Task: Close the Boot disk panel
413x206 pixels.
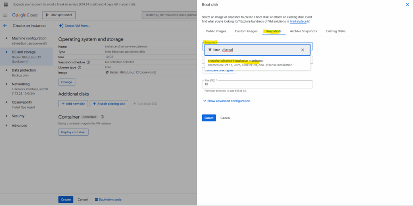Action: pos(407,4)
